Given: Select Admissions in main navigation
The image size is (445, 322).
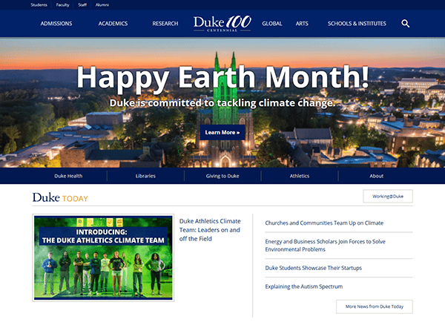Looking at the screenshot, I should point(56,24).
